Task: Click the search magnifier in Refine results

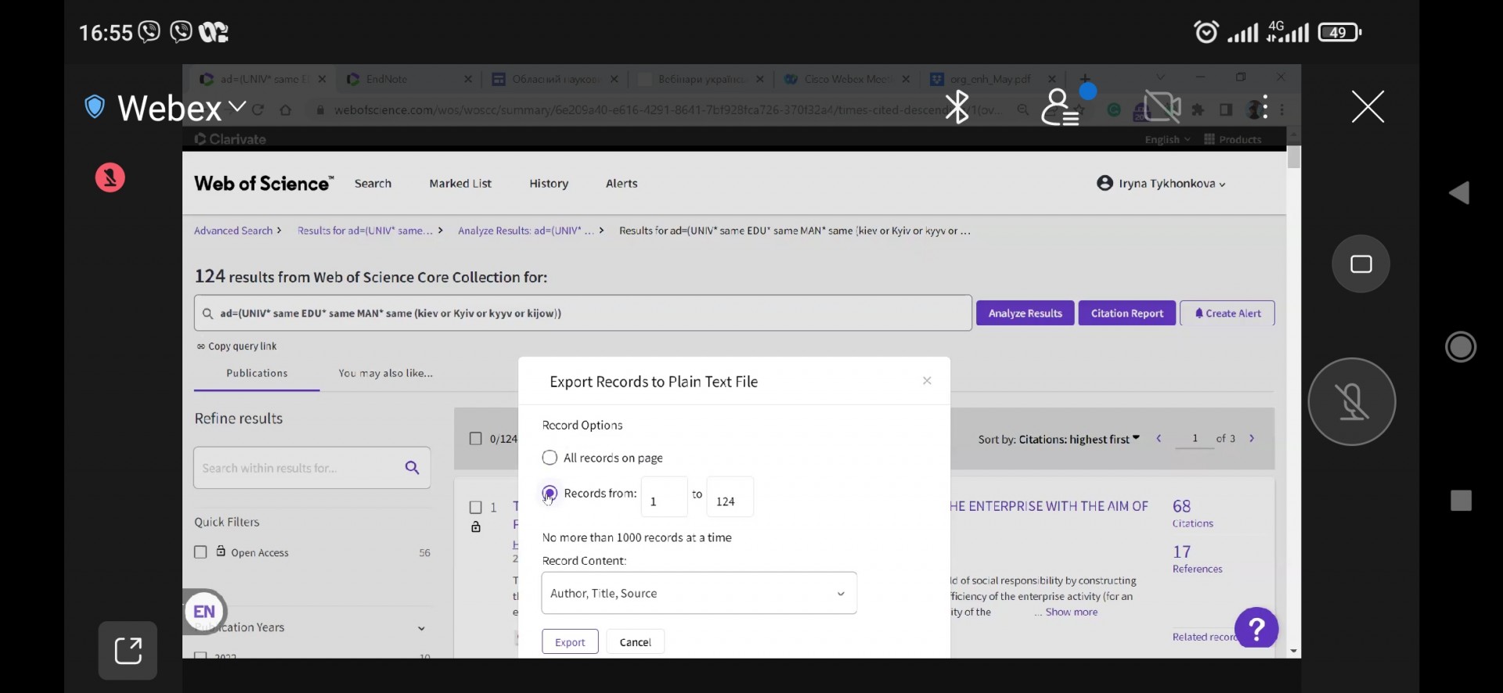Action: (413, 468)
